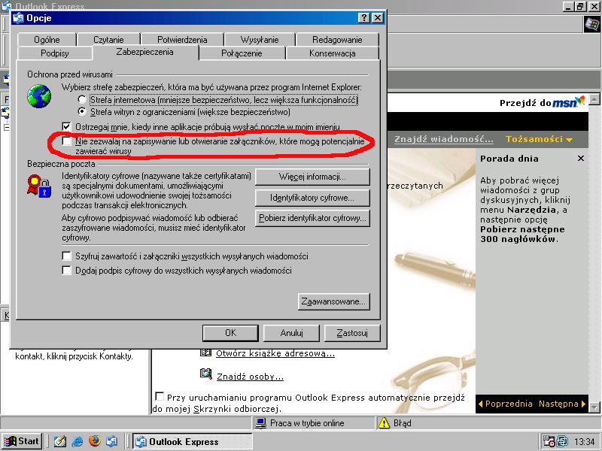Open the Połączenie tab
This screenshot has height=451, width=602.
tap(242, 53)
